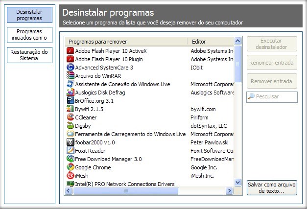Select Assistente de Conexão do Windows Live
This screenshot has width=307, height=209.
pyautogui.click(x=122, y=84)
